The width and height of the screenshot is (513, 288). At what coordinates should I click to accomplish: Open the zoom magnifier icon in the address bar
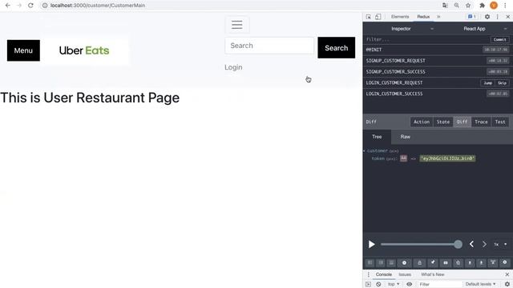[x=457, y=6]
